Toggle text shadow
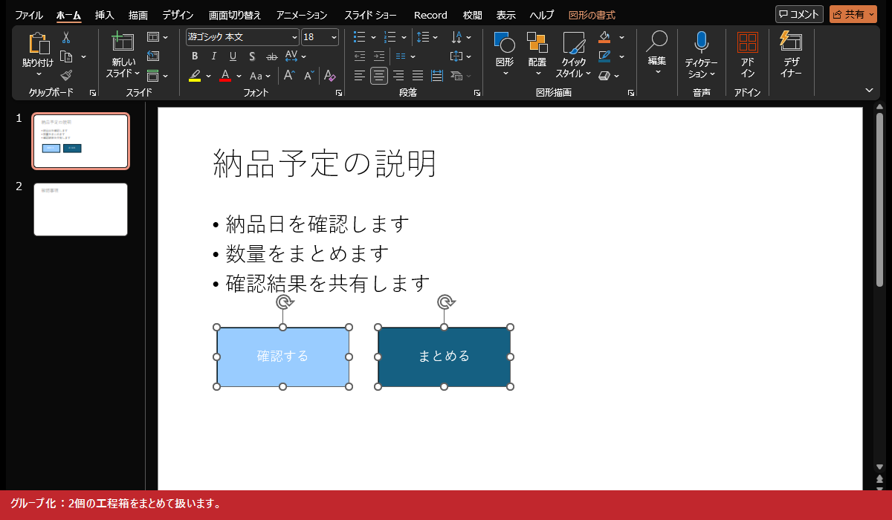 click(x=252, y=56)
